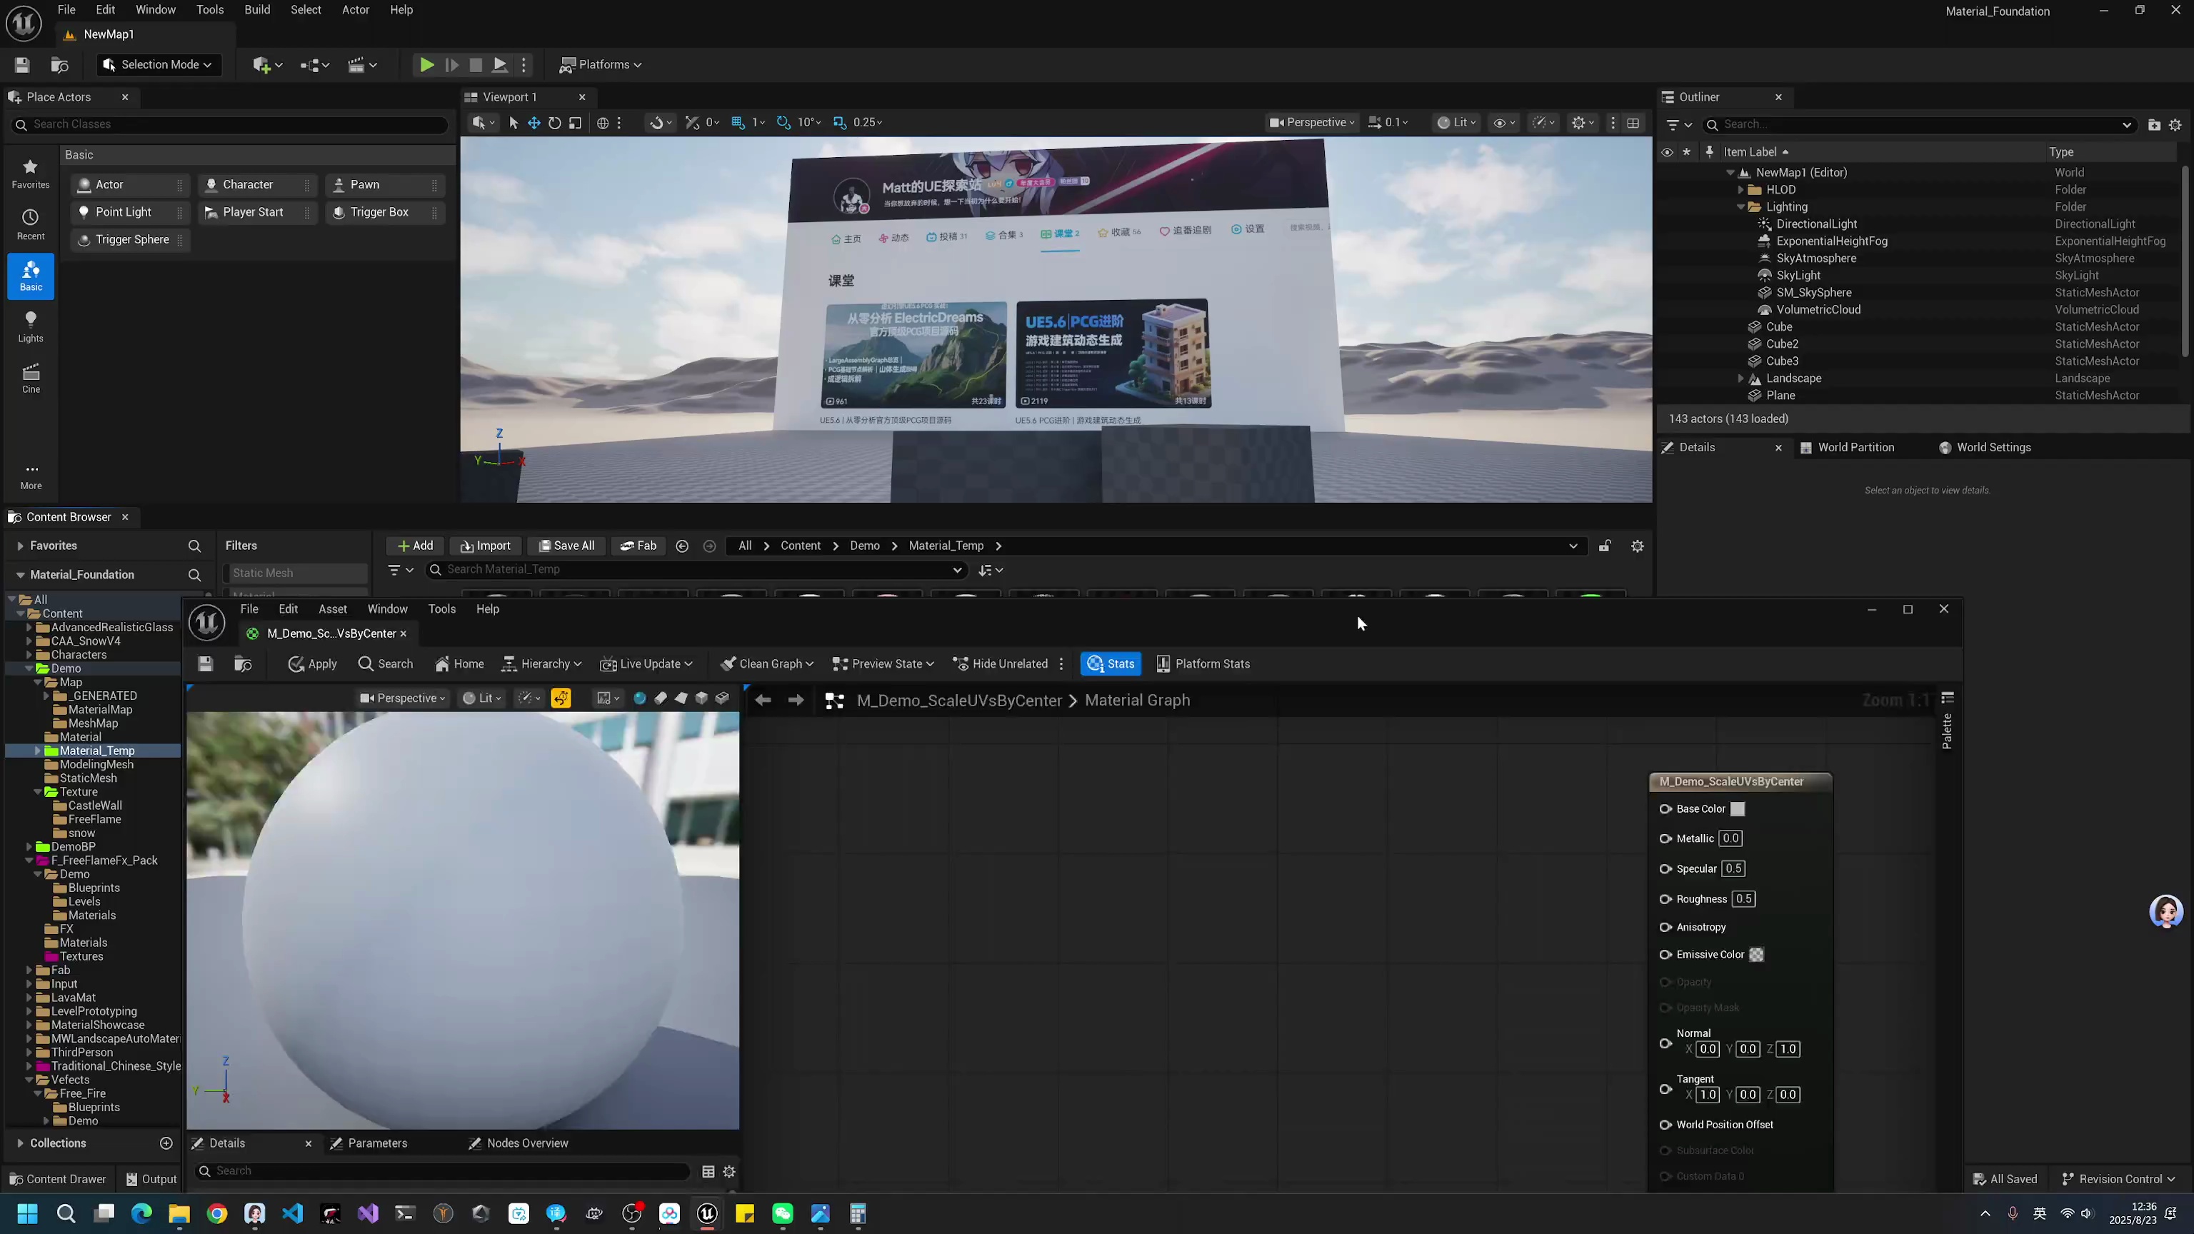Click the Outliner new folder icon
Screen dimensions: 2194x1234
click(2154, 124)
